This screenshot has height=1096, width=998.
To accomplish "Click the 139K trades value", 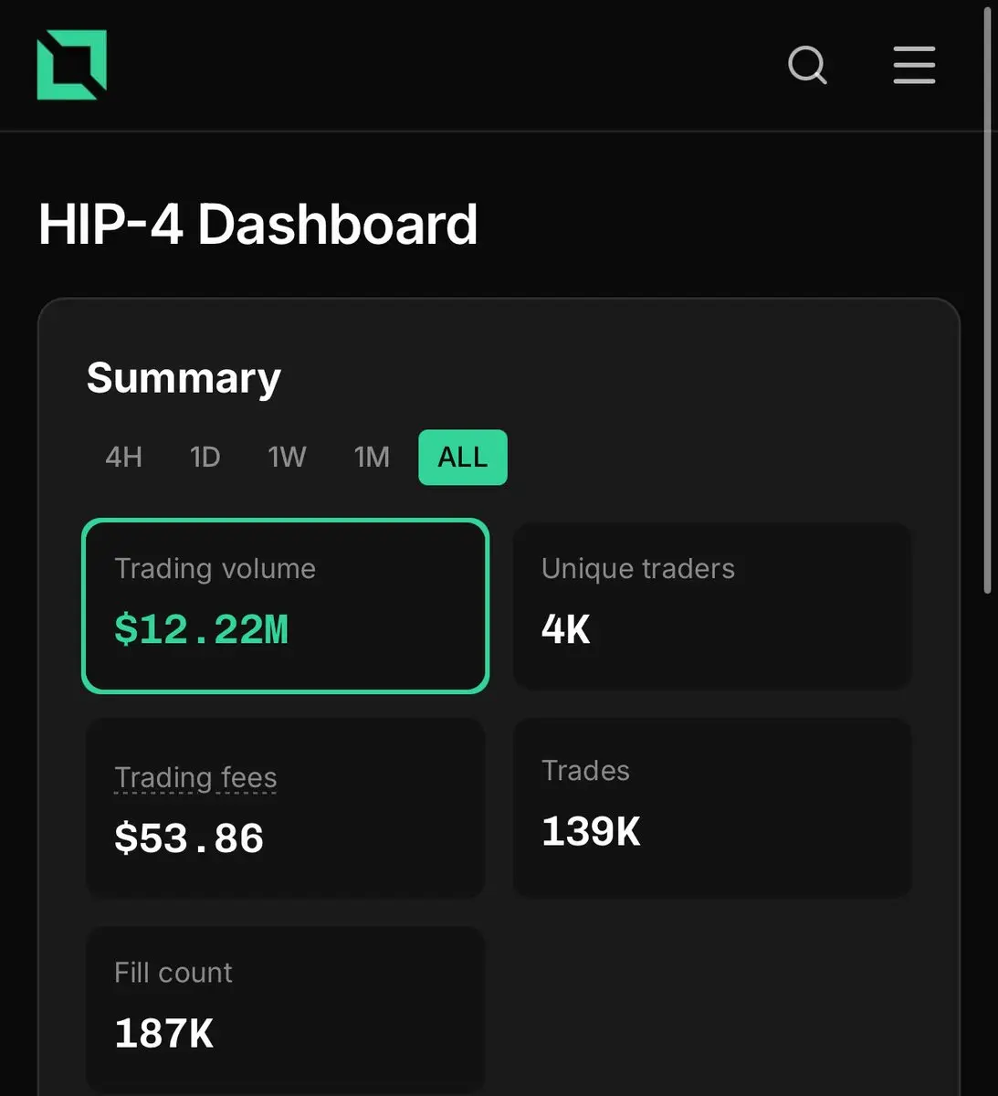I will pos(591,832).
